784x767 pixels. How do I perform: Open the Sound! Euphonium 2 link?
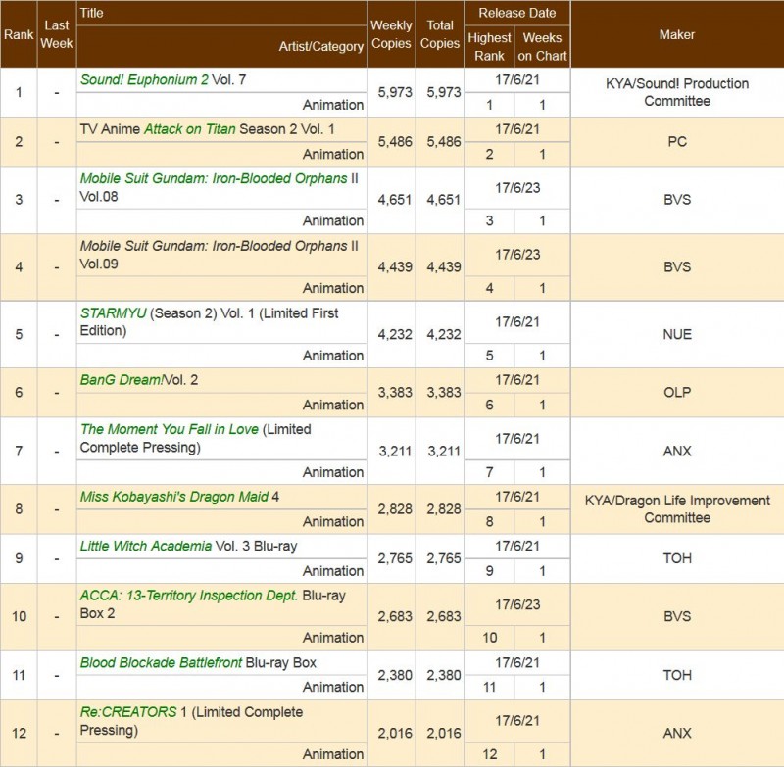click(x=144, y=80)
